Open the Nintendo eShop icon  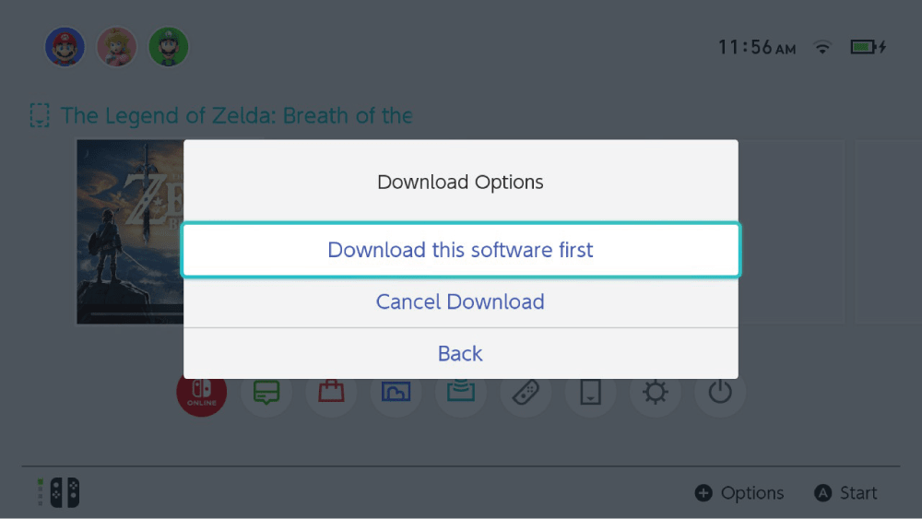[331, 393]
